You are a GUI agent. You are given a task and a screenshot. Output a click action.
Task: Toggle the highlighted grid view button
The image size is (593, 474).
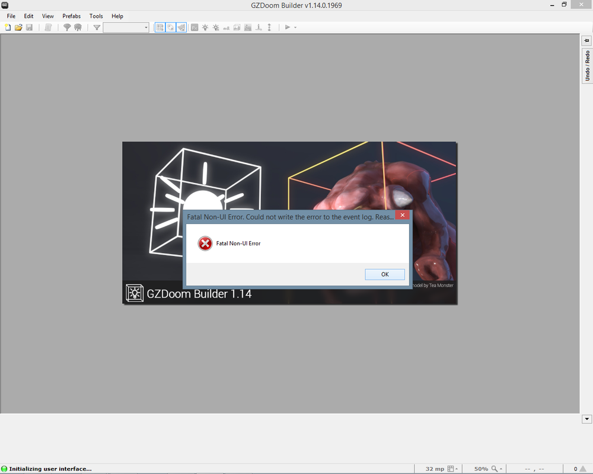click(160, 27)
